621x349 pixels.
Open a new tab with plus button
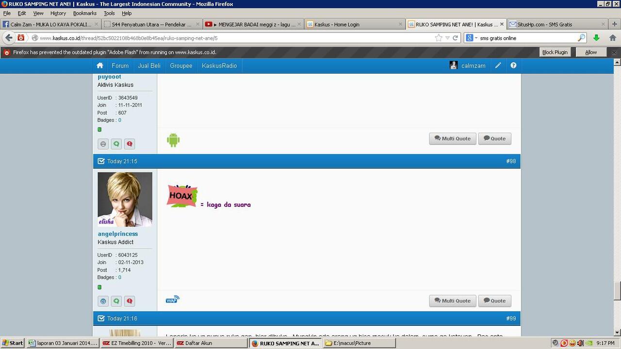(x=615, y=24)
